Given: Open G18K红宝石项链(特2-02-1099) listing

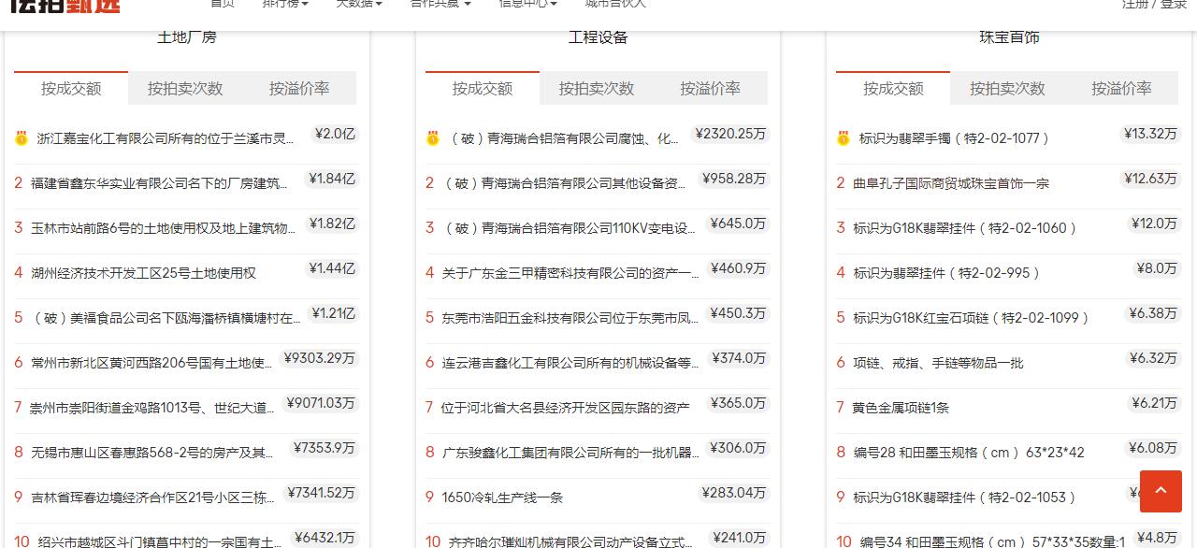Looking at the screenshot, I should coord(972,318).
